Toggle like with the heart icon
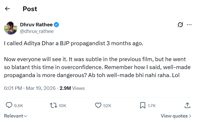This screenshot has width=197, height=122. click(x=98, y=106)
